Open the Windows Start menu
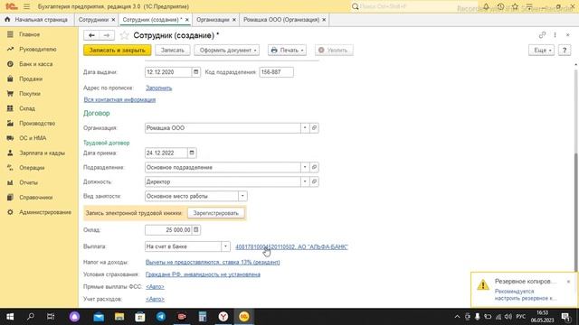The height and width of the screenshot is (325, 579). pyautogui.click(x=10, y=317)
